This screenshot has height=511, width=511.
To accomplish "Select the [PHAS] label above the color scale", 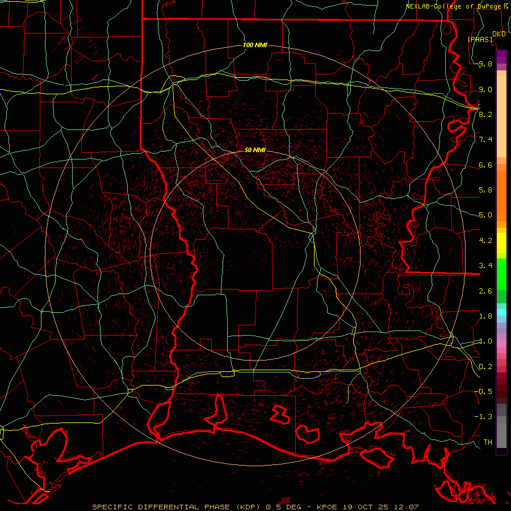I will click(480, 39).
